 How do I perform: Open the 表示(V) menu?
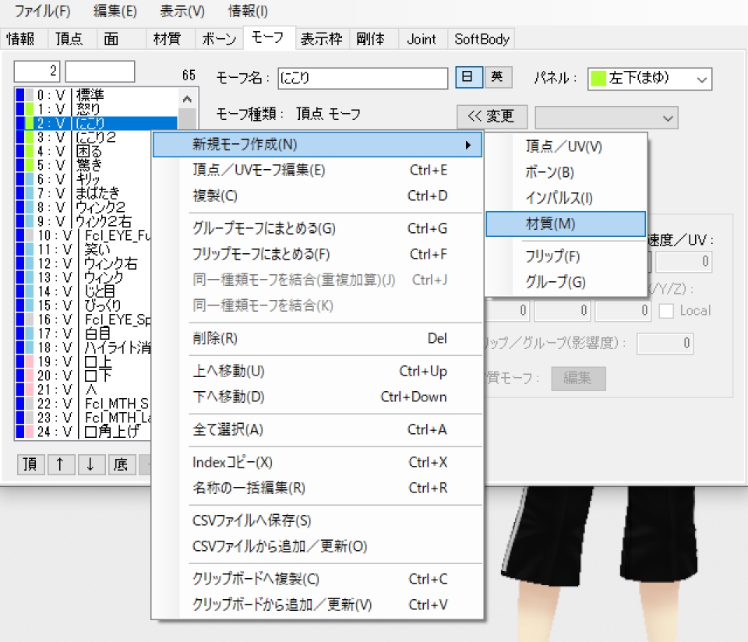click(x=182, y=10)
